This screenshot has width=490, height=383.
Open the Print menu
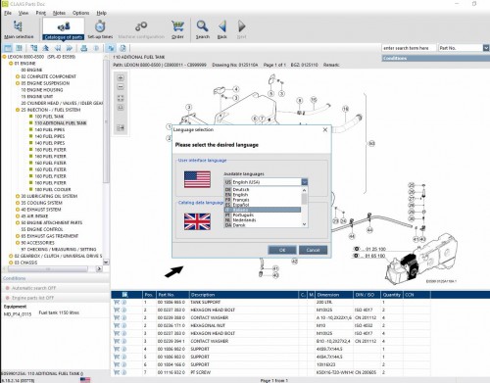point(41,13)
